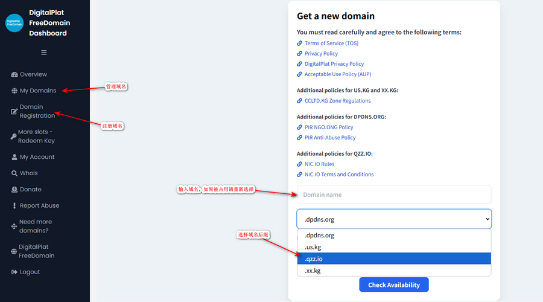Focus the Domain name input field
Viewport: 543px width, 302px height.
coord(394,194)
